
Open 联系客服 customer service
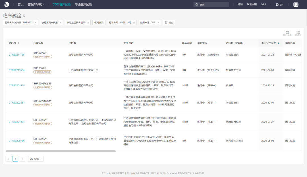(x=252, y=5)
